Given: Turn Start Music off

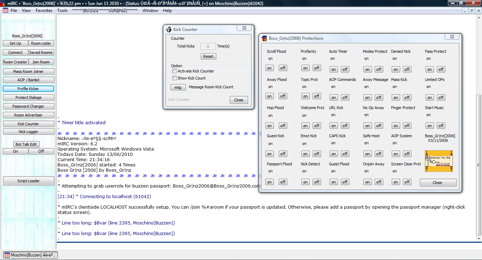Looking at the screenshot, I should pos(441,126).
